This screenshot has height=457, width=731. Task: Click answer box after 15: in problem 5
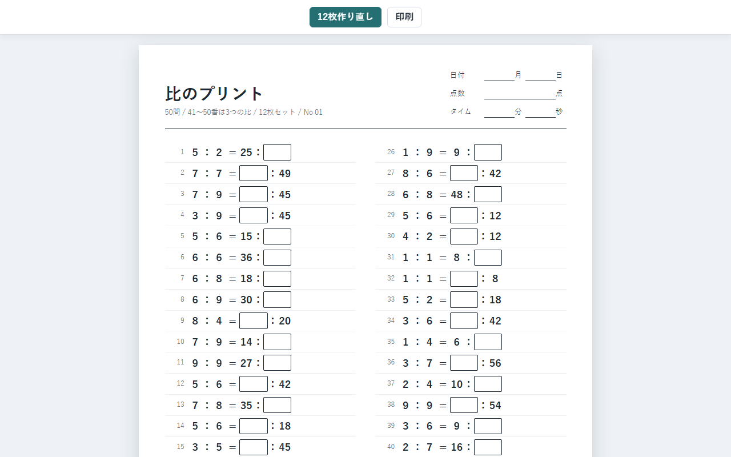[x=277, y=236]
